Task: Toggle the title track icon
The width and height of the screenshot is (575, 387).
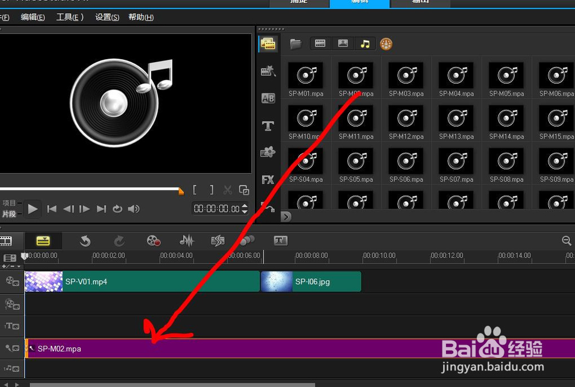Action: (x=12, y=326)
